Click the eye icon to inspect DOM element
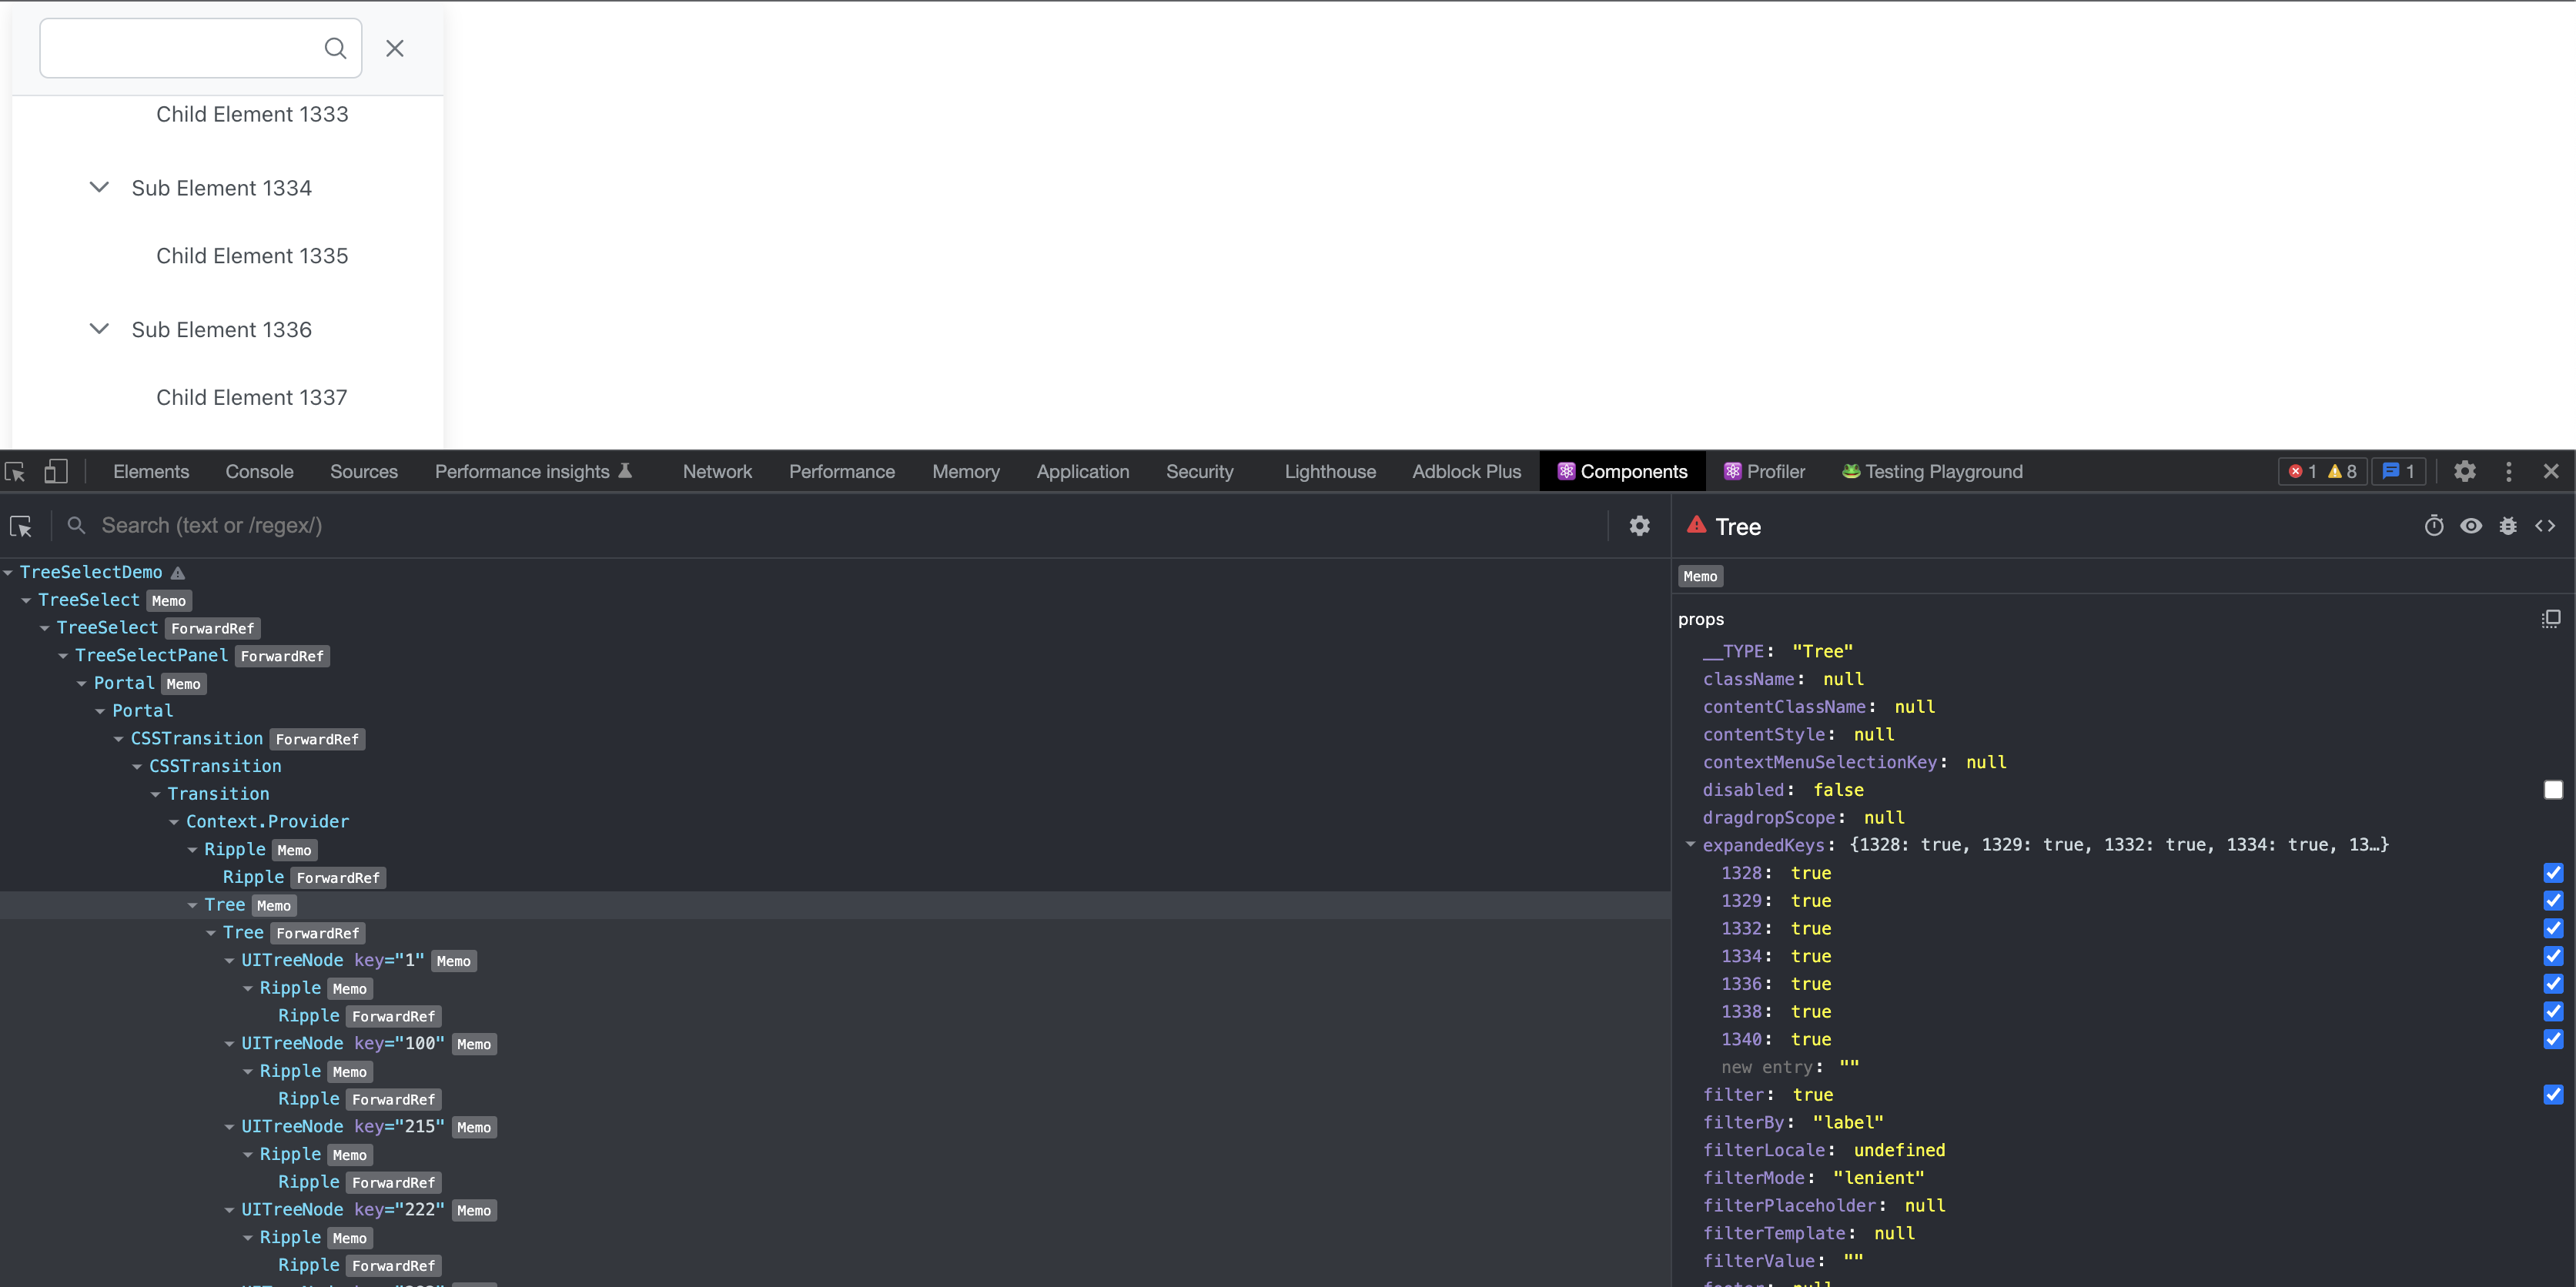 click(x=2470, y=526)
